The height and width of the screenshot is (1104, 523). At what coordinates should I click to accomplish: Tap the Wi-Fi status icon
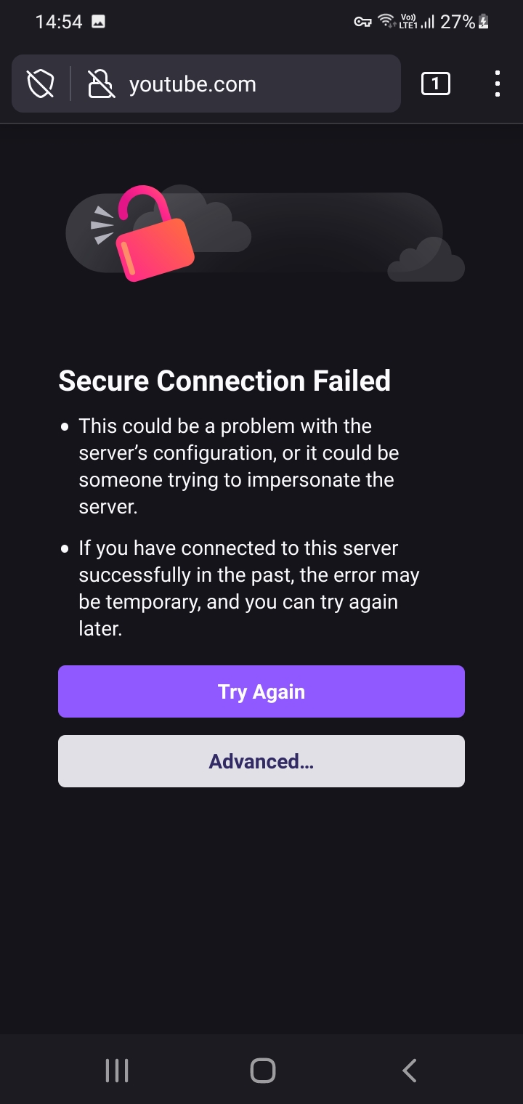(x=386, y=22)
